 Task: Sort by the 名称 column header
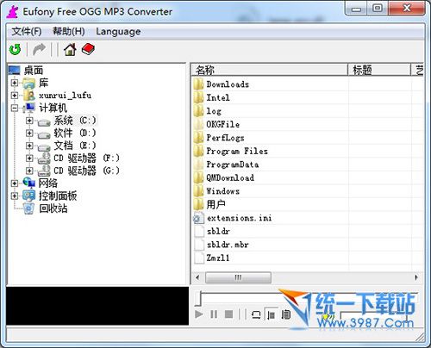(x=270, y=70)
